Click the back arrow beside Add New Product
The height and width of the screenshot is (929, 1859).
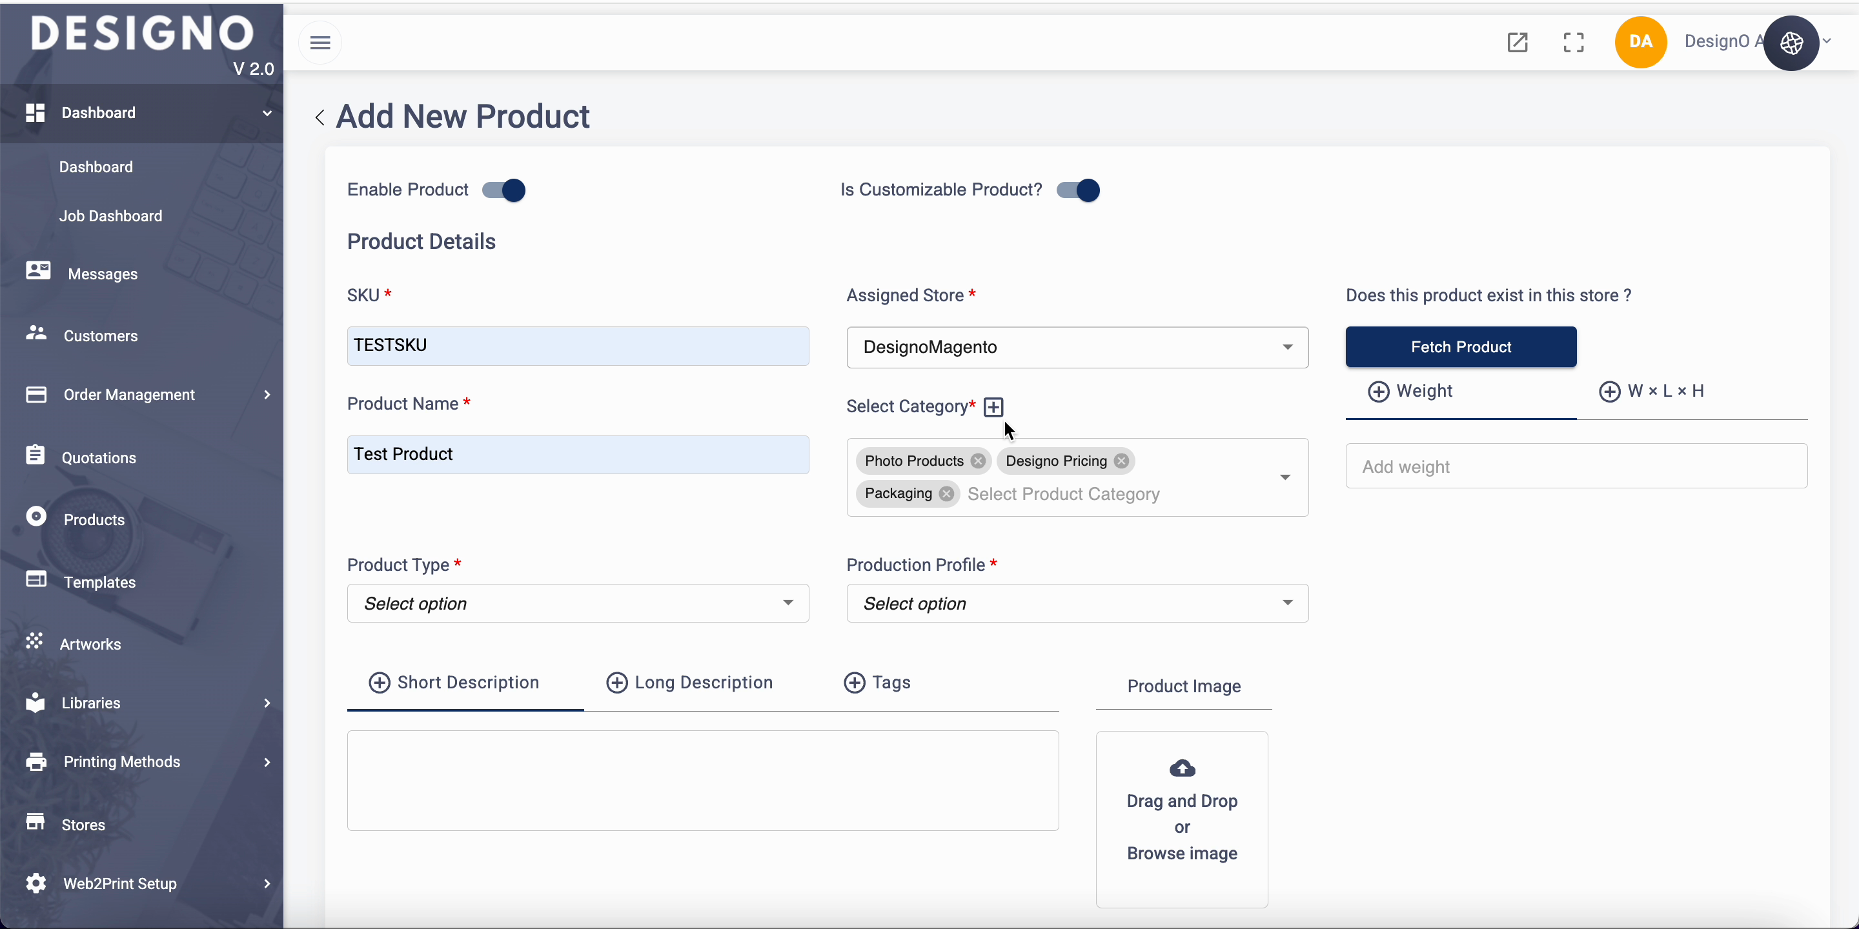[320, 117]
